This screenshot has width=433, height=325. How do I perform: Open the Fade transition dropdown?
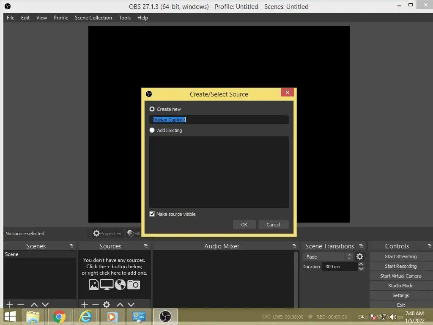(328, 257)
